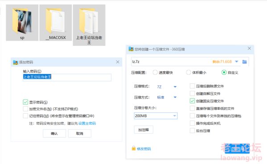This screenshot has height=164, width=267.
Task: Open the 设置主密码 link
Action: 87,123
